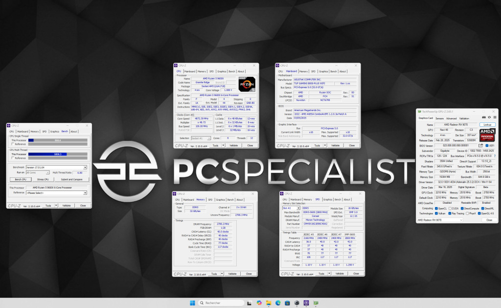The height and width of the screenshot is (308, 501).
Task: Expand the Tools arrow in Mainboard window
Action: 325,145
